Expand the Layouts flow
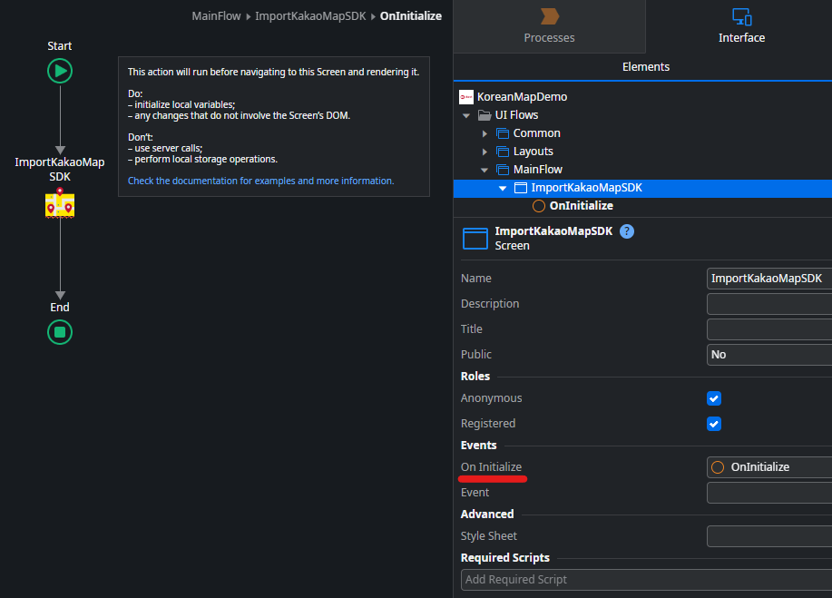Screen dimensions: 832x598 click(485, 152)
